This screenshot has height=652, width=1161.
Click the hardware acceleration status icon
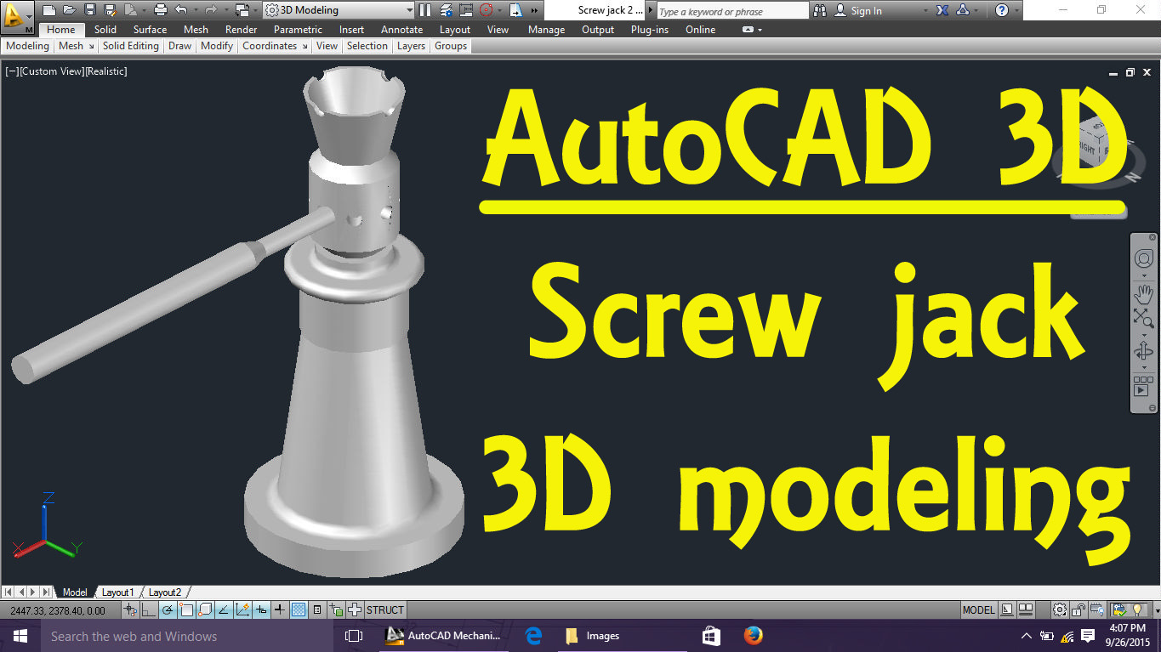(1099, 609)
